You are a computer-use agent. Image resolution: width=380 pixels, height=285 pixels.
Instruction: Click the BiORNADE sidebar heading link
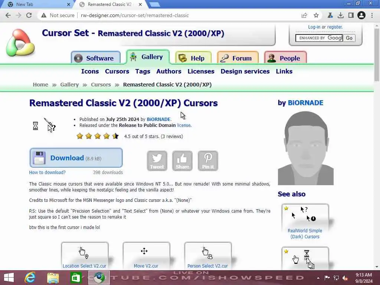point(305,103)
